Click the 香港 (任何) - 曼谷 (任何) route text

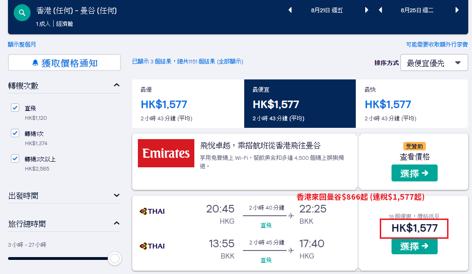[x=76, y=11]
